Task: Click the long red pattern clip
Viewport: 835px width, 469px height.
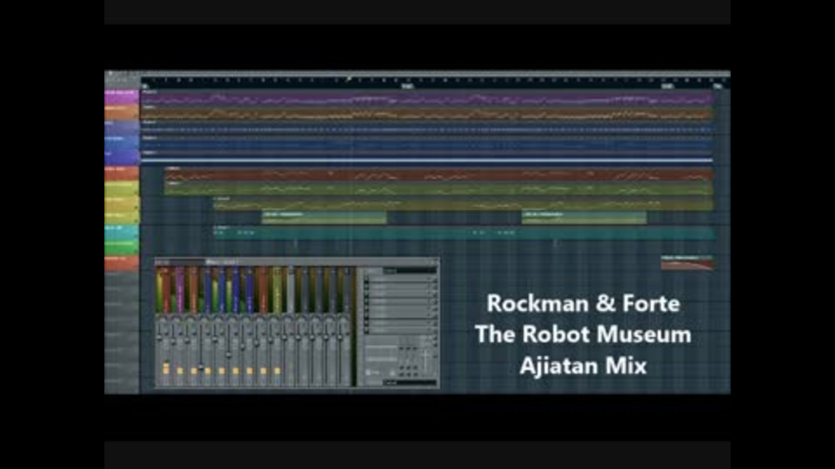Action: (x=438, y=175)
